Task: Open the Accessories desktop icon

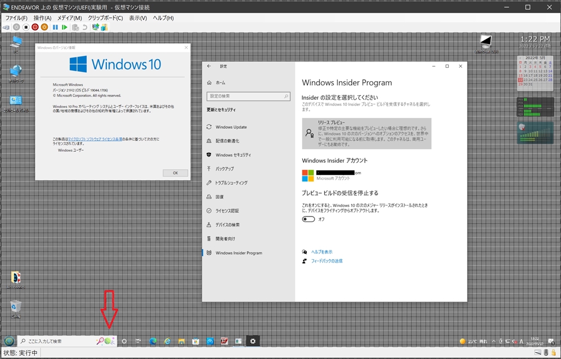Action: pyautogui.click(x=16, y=280)
